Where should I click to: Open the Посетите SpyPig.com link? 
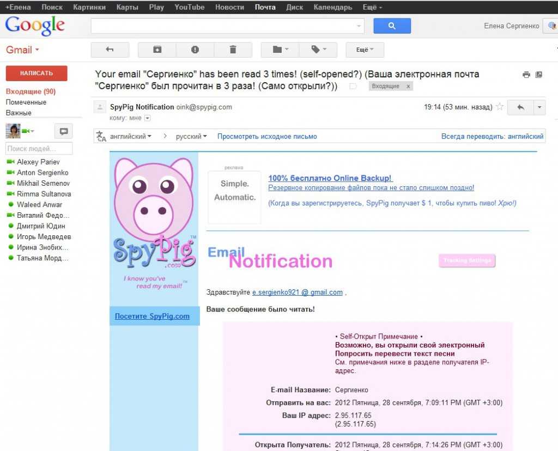pyautogui.click(x=152, y=316)
